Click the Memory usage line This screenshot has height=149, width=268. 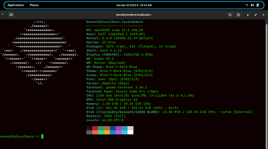(118, 104)
